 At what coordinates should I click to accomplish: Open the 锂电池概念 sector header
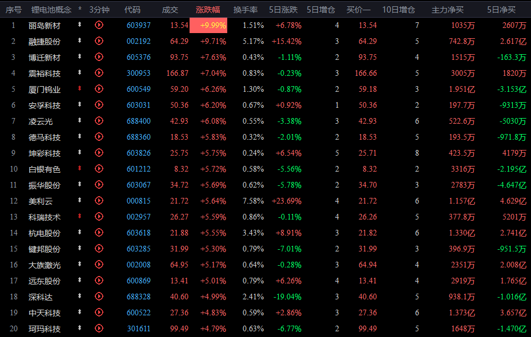[x=51, y=10]
